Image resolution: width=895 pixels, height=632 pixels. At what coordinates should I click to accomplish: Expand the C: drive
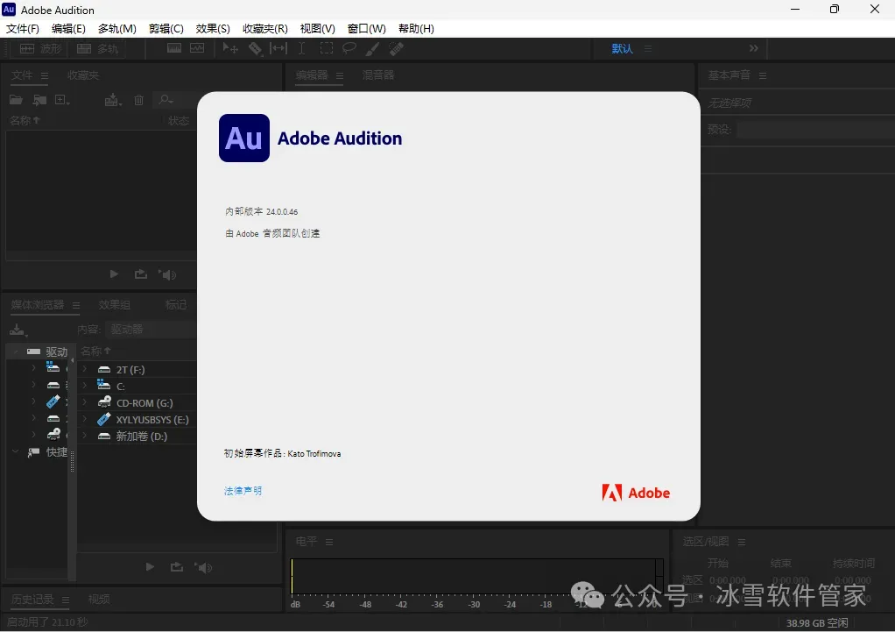tap(84, 387)
